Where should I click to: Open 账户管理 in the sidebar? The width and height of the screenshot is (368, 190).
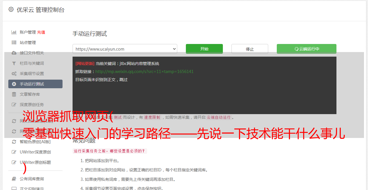pos(28,32)
